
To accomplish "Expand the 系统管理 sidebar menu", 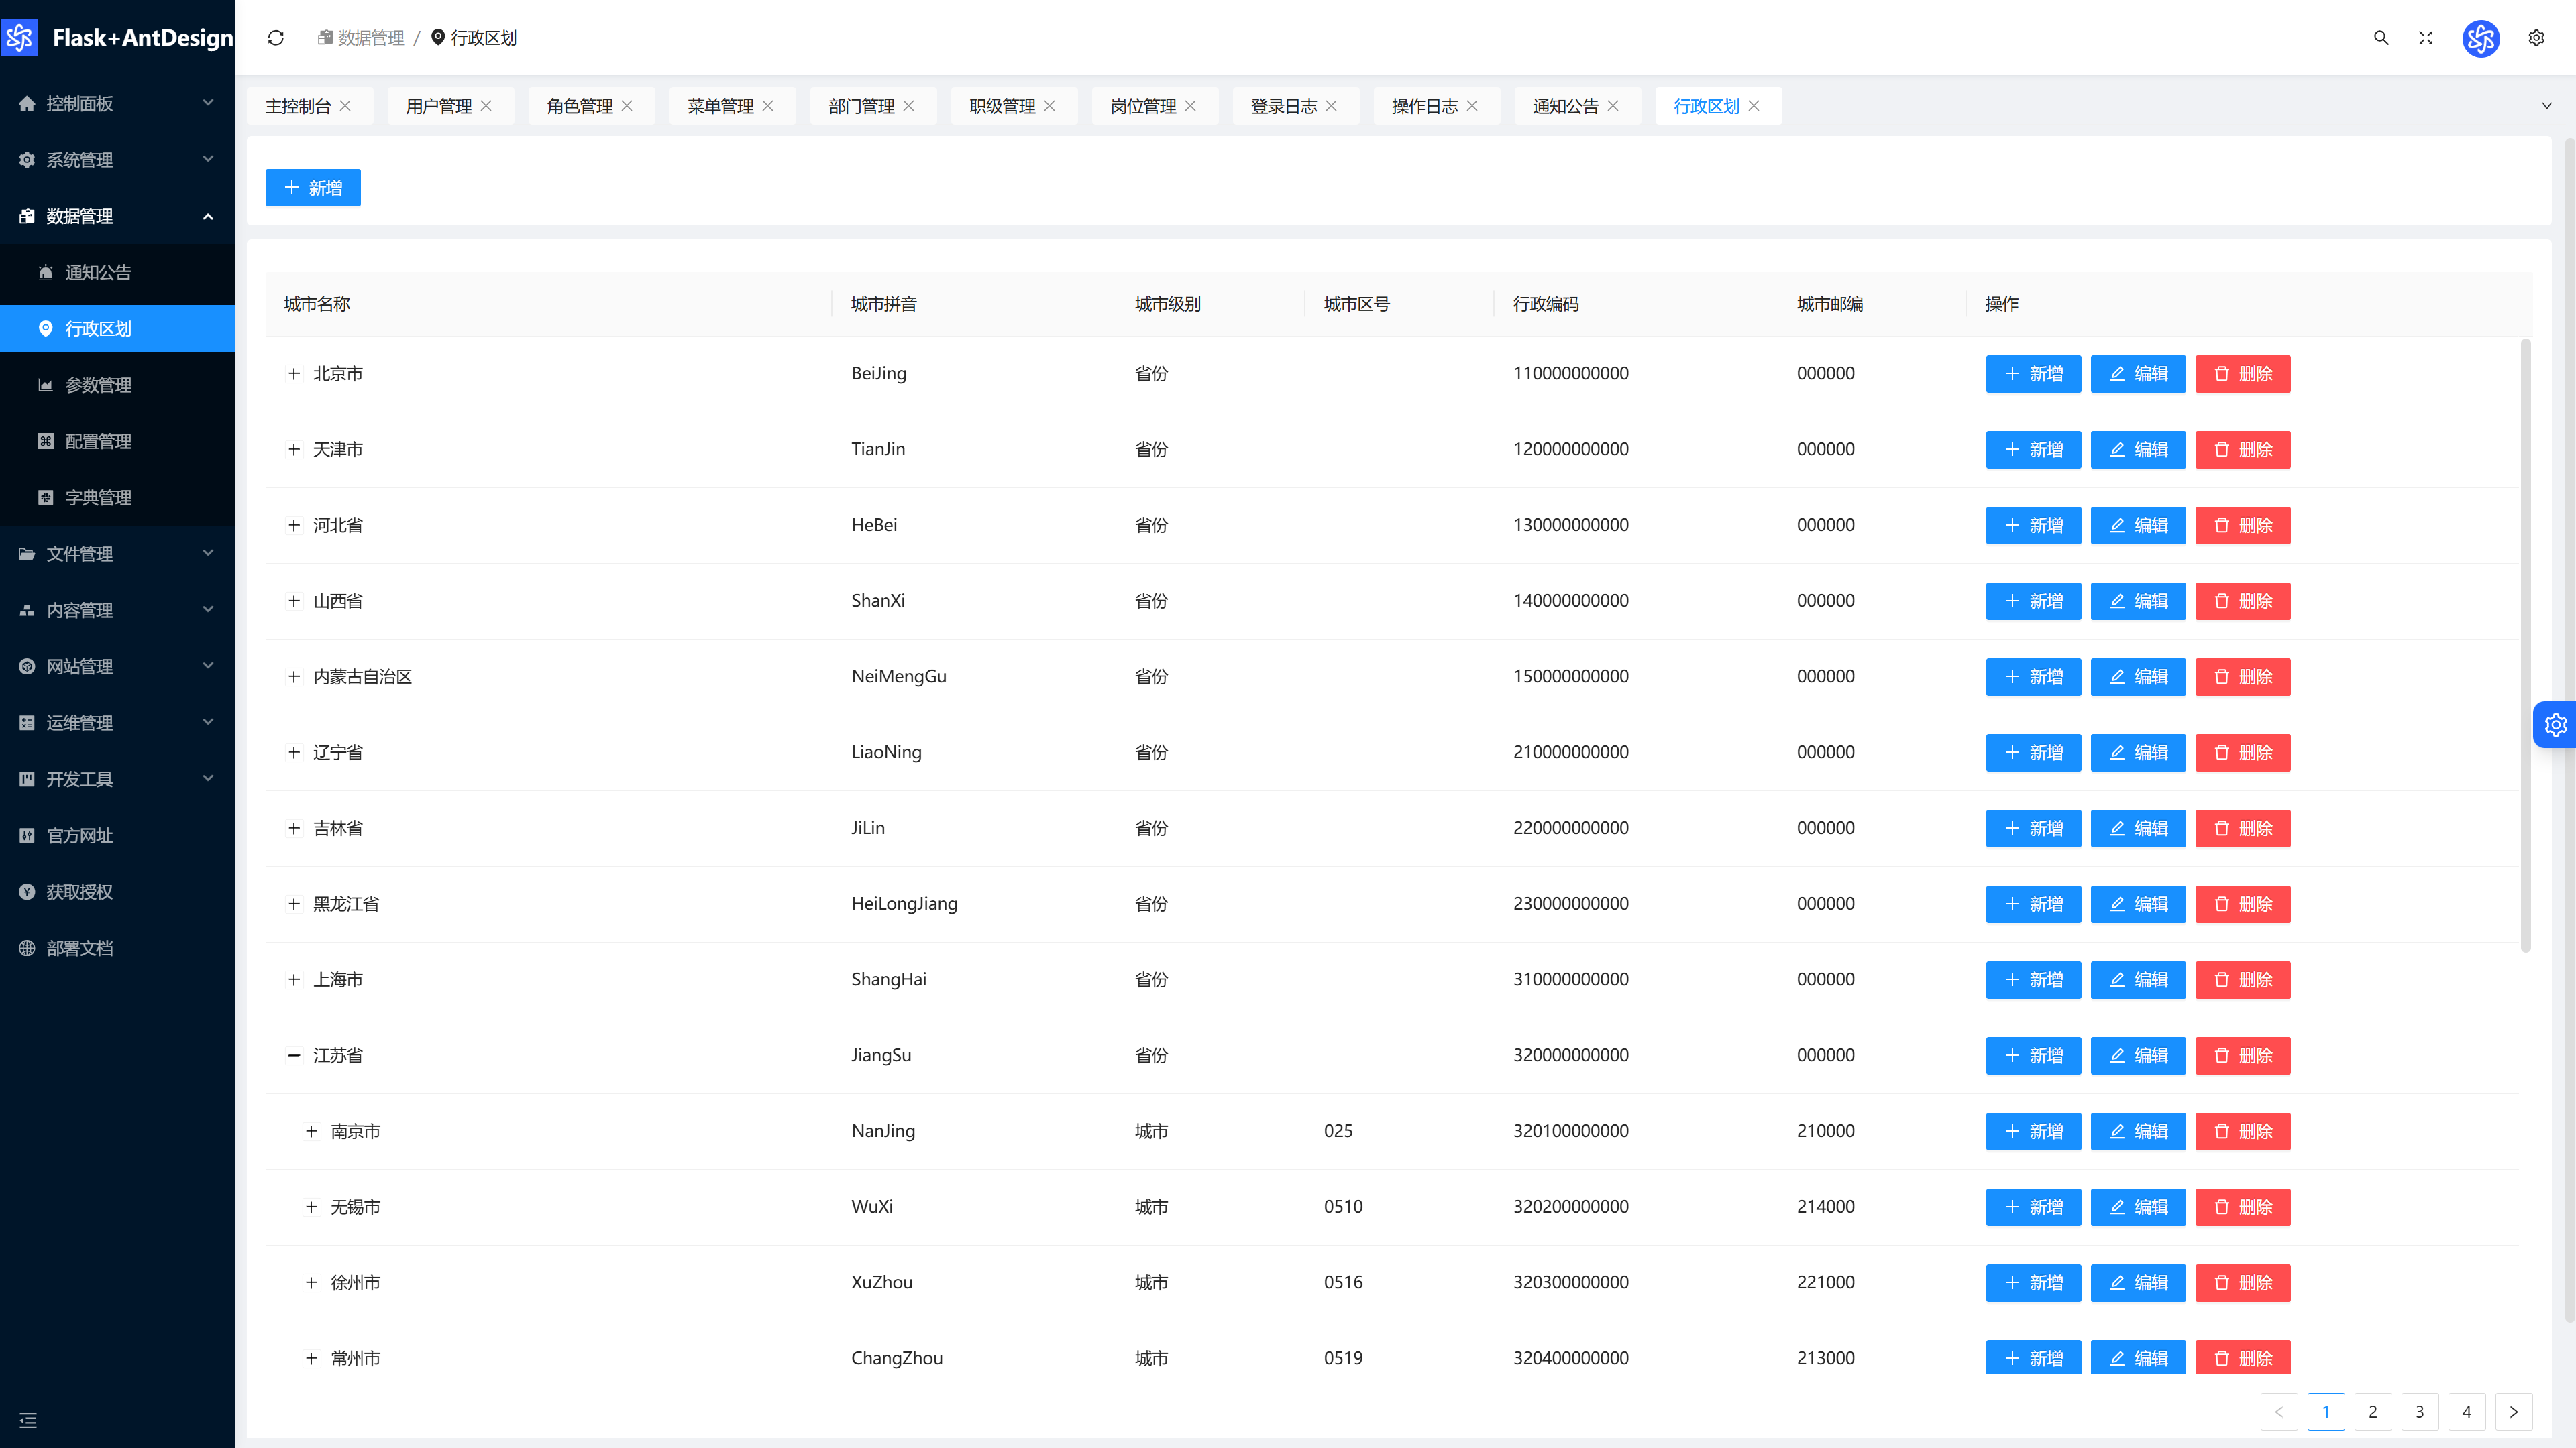I will click(x=117, y=160).
